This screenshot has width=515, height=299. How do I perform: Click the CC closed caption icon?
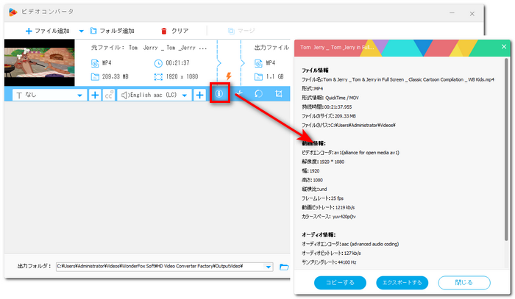tap(109, 95)
